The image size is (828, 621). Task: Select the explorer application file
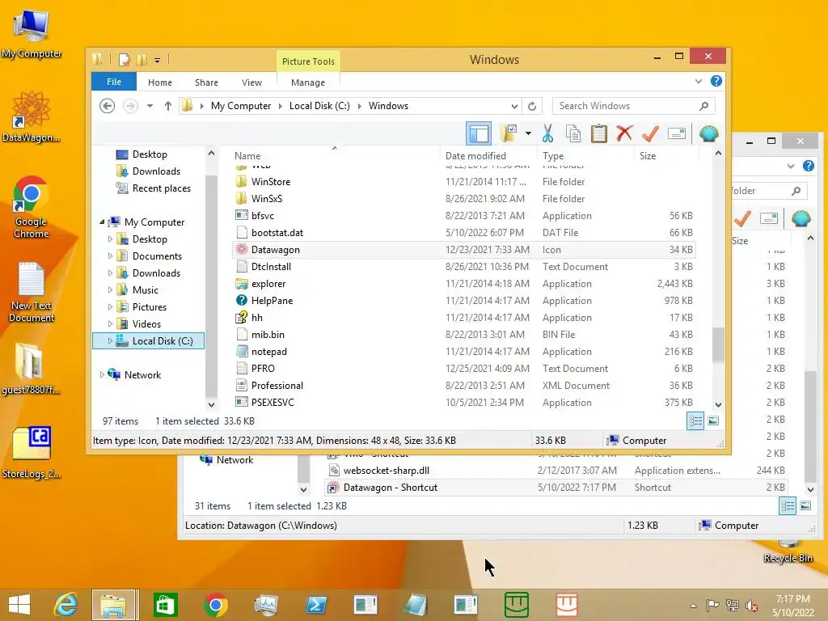[463, 284]
